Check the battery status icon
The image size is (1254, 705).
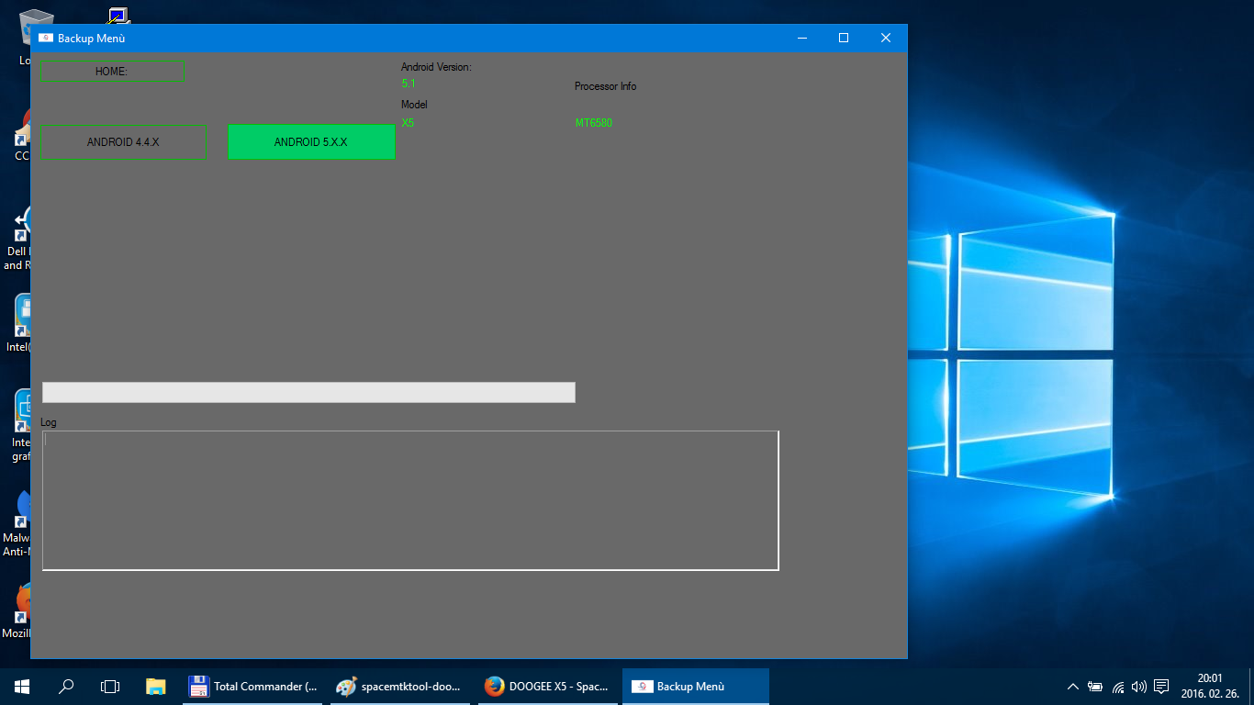pyautogui.click(x=1095, y=686)
